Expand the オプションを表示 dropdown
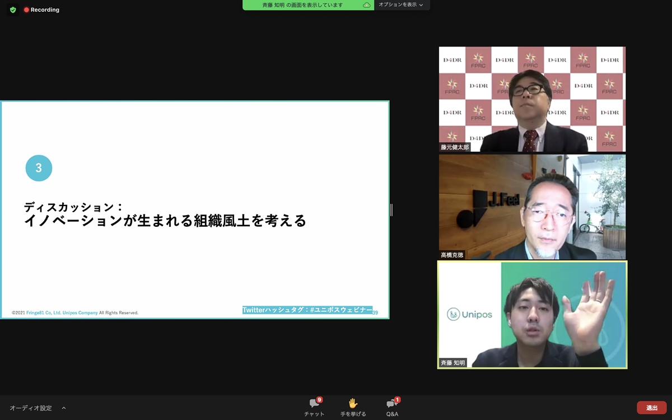This screenshot has width=672, height=420. click(400, 5)
